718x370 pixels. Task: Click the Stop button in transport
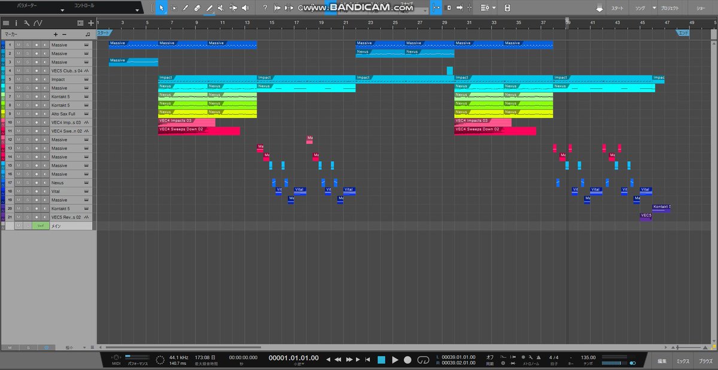[x=381, y=360]
